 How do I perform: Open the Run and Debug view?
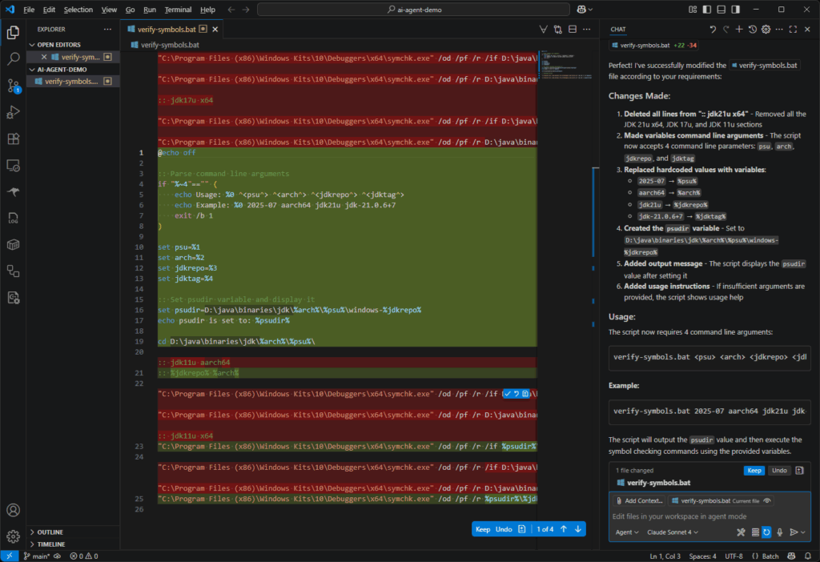(x=13, y=112)
